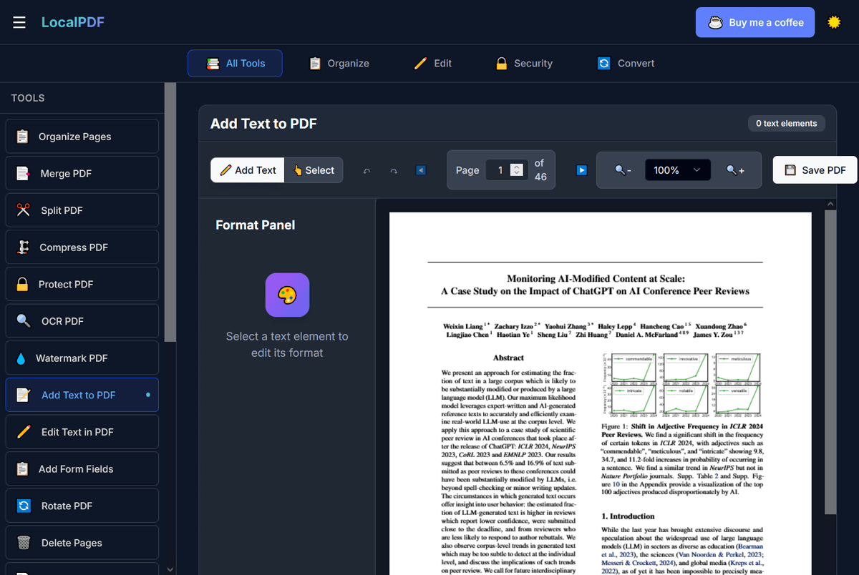The height and width of the screenshot is (575, 859).
Task: Click the page number stepper arrows
Action: (x=516, y=170)
